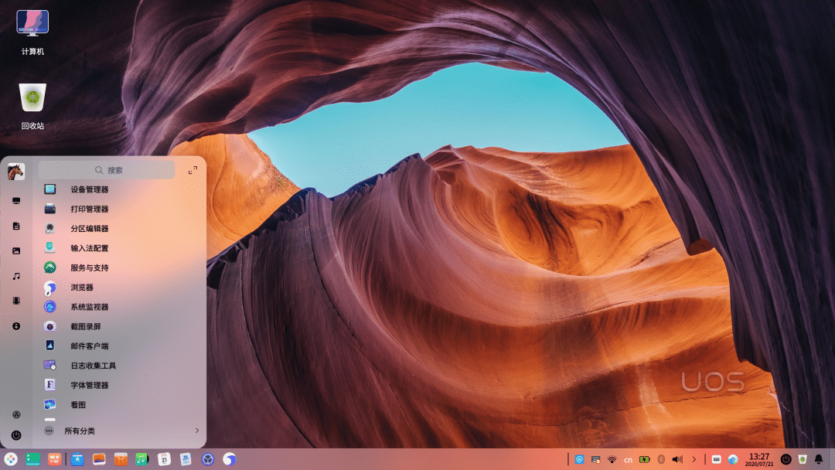Toggle Wi-Fi from the system tray
The height and width of the screenshot is (470, 835).
pyautogui.click(x=612, y=459)
